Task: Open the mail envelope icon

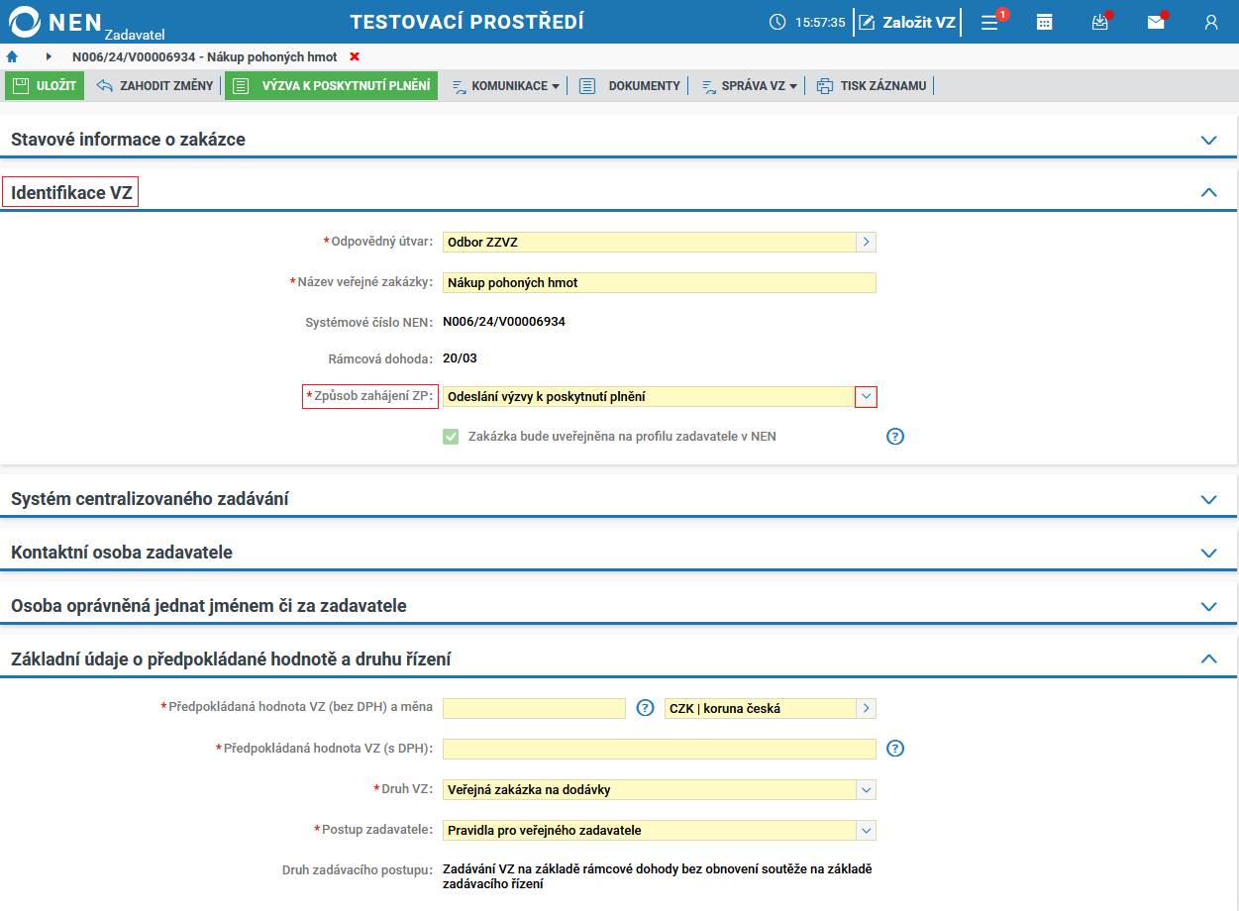Action: (x=1156, y=22)
